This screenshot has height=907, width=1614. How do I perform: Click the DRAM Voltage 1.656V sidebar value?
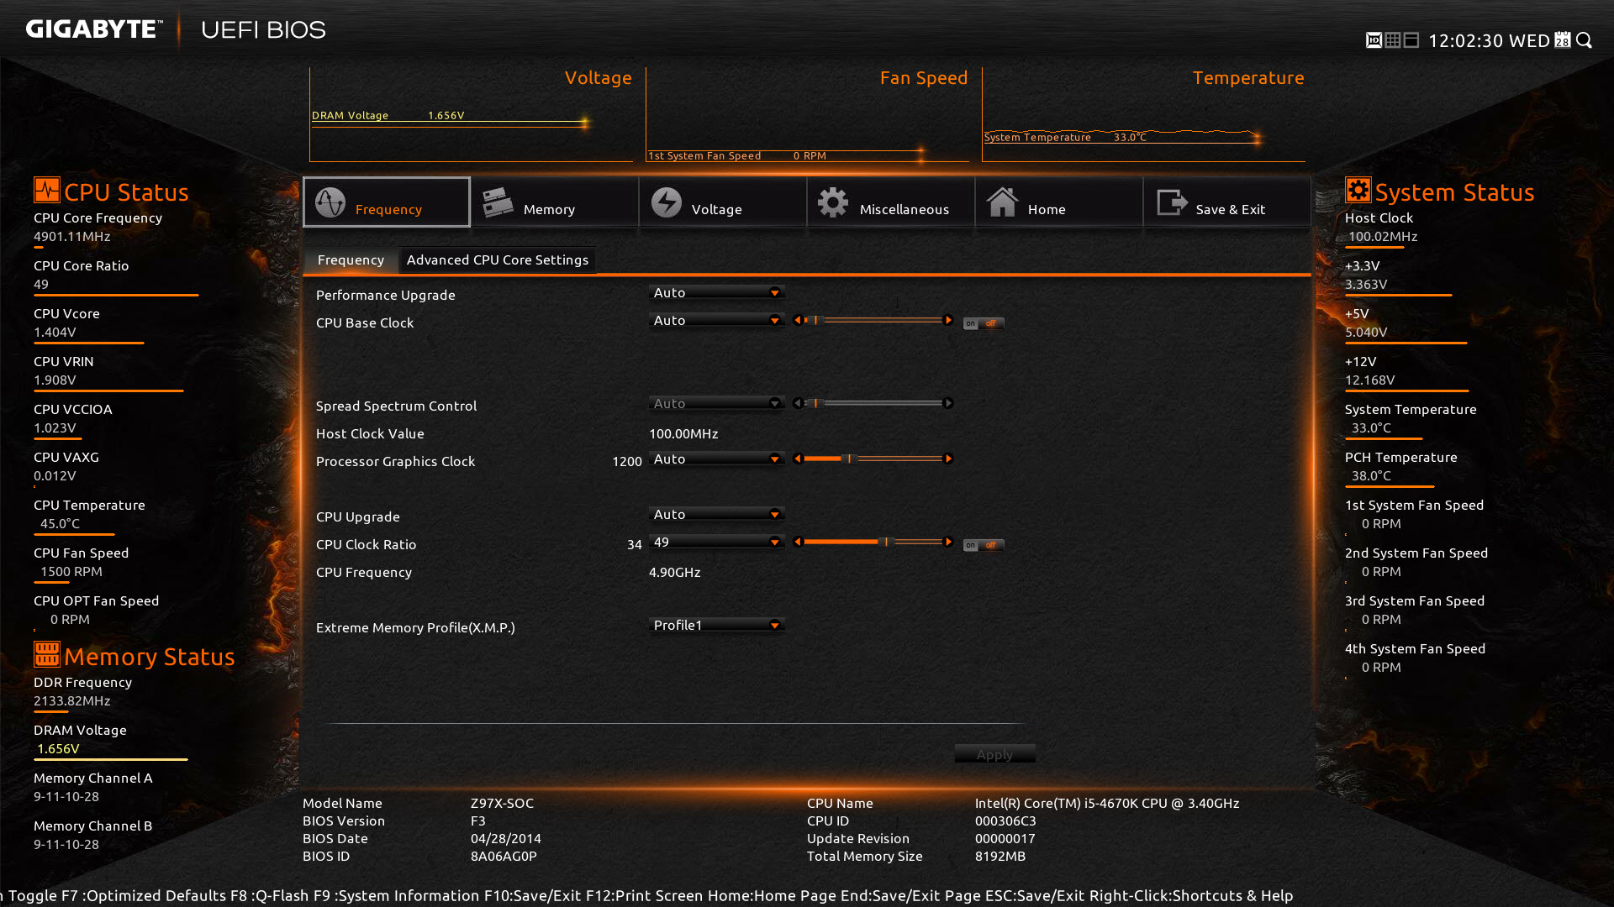[x=58, y=749]
